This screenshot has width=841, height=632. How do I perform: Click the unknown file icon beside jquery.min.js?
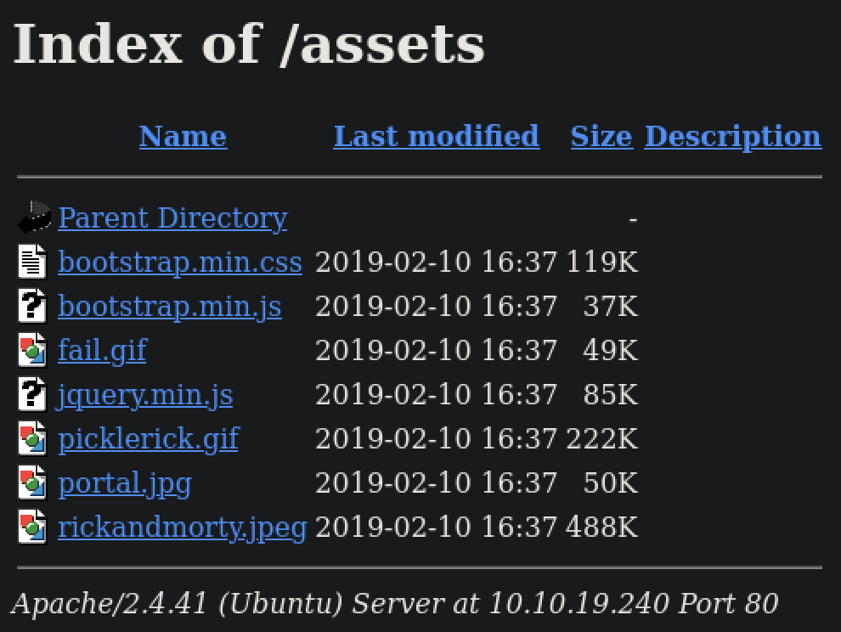click(x=32, y=394)
